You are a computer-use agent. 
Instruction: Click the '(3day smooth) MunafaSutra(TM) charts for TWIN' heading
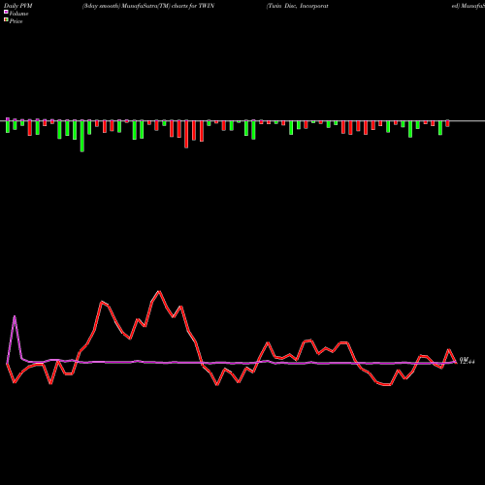pos(148,6)
